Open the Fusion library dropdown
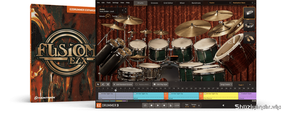Viewport: 287px width, 116px height. [x=220, y=3]
